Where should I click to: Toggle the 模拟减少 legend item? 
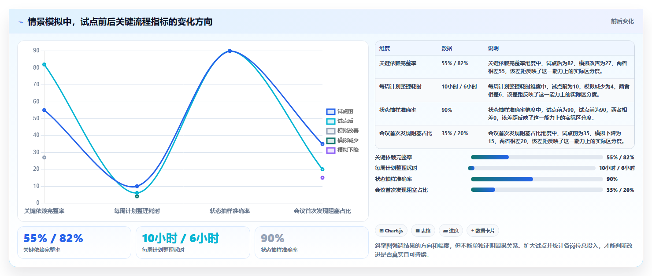click(342, 140)
